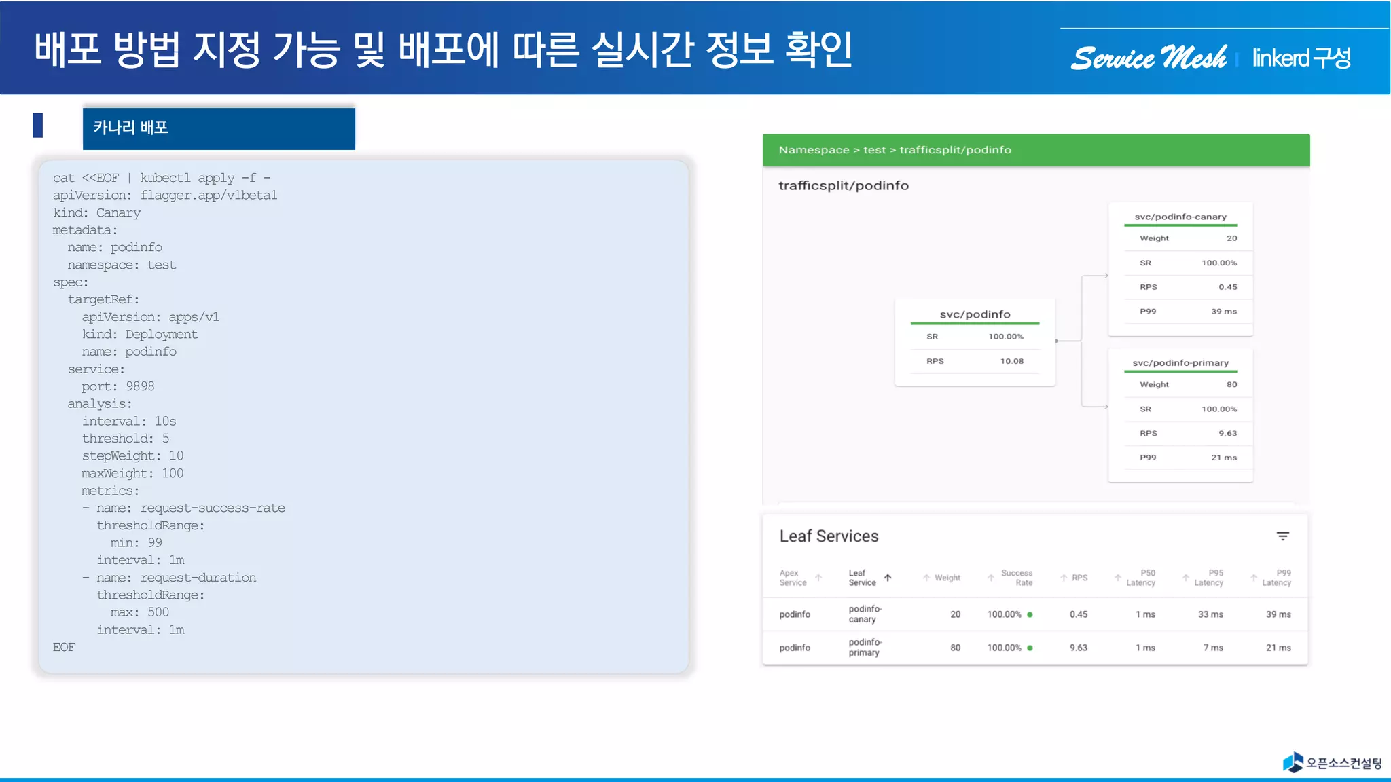Select the 카나리 배포 tab label
The width and height of the screenshot is (1391, 782).
point(130,128)
